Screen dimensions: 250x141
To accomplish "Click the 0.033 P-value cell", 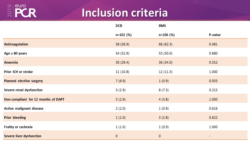I will [x=213, y=81].
